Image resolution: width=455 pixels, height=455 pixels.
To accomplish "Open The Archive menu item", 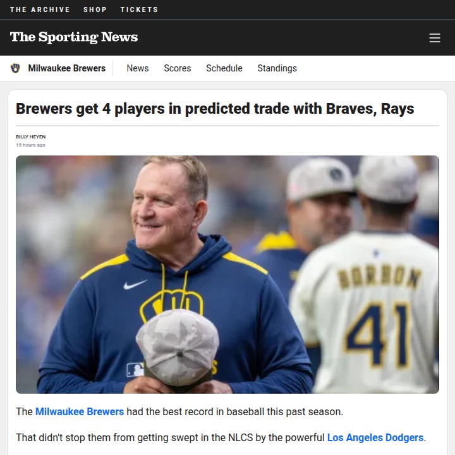I will click(x=40, y=9).
